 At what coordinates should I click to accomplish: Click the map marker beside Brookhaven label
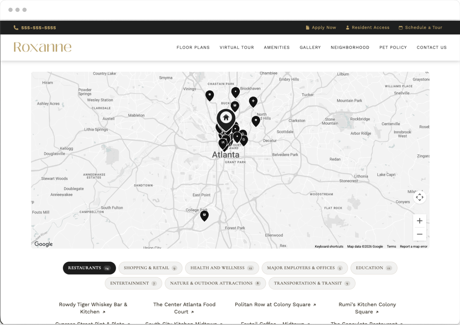click(236, 92)
